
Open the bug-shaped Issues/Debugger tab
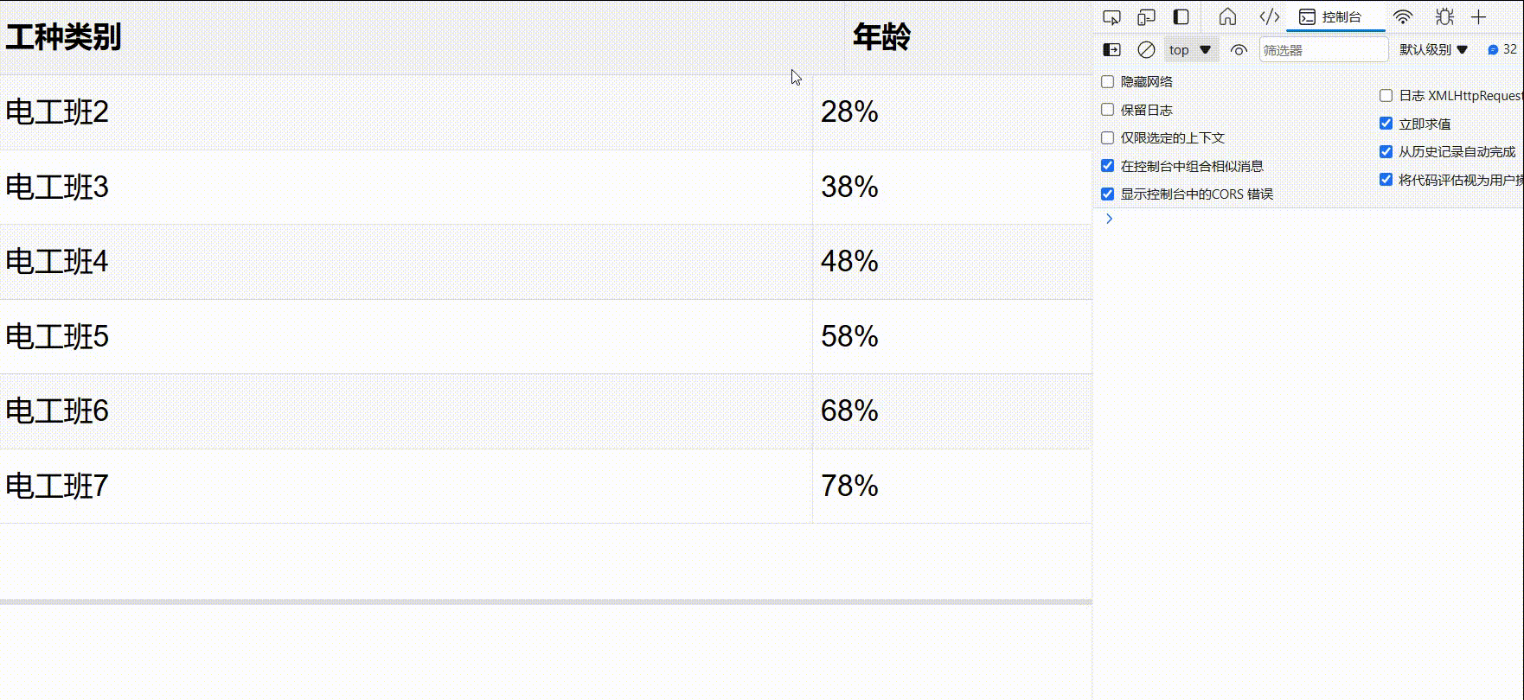coord(1444,17)
